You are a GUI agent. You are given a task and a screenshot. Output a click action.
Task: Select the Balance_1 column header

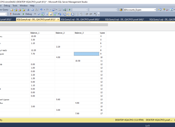pos(42,33)
